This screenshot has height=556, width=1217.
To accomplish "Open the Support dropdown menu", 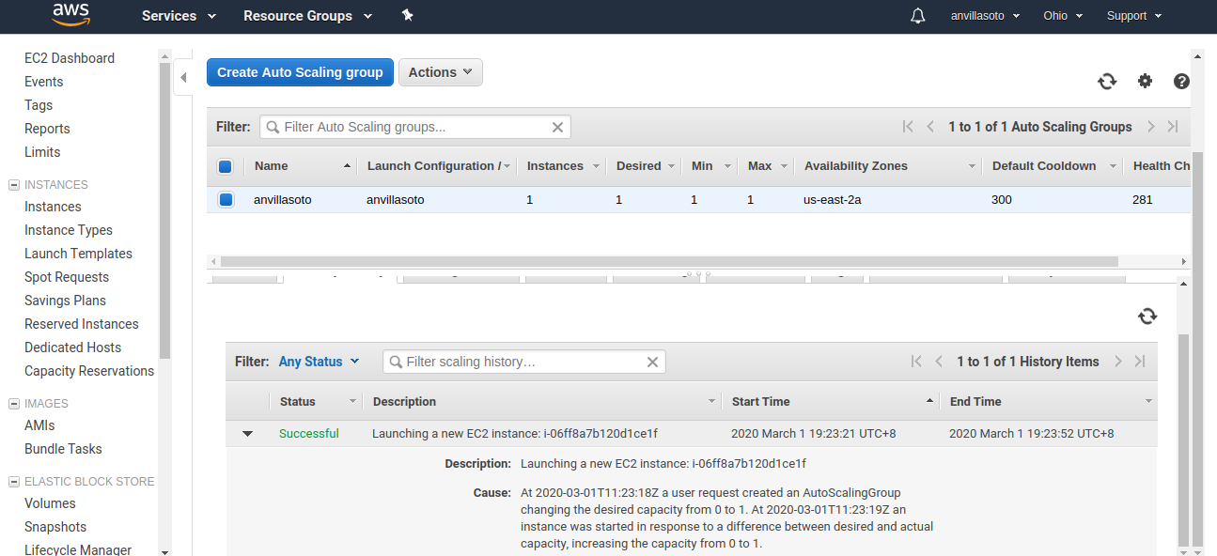I will [x=1134, y=16].
